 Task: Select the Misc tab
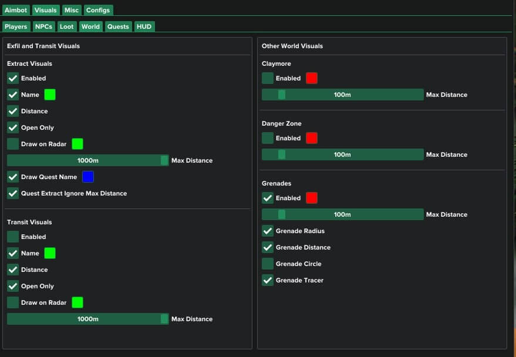(x=72, y=10)
